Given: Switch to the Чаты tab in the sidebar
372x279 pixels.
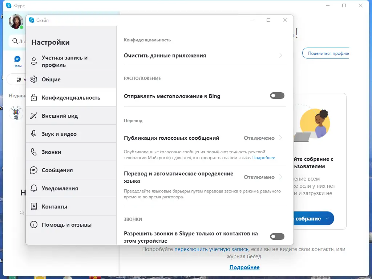Looking at the screenshot, I should [x=17, y=61].
